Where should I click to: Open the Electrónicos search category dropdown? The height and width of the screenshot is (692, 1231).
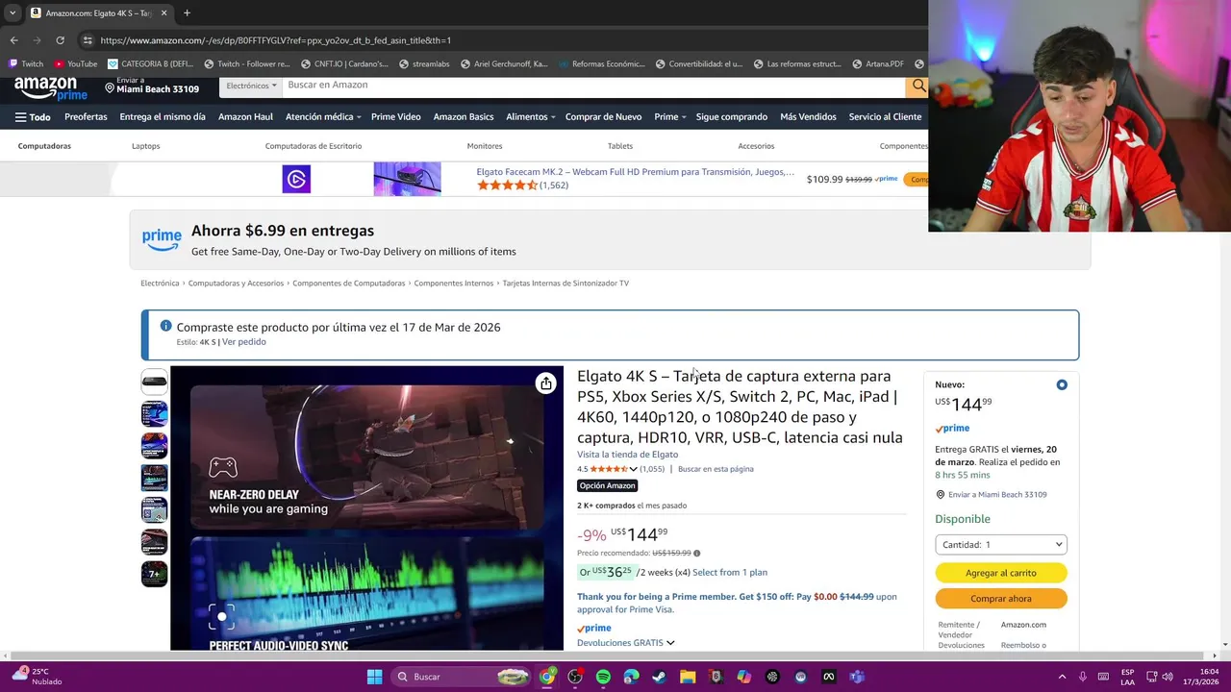tap(251, 86)
